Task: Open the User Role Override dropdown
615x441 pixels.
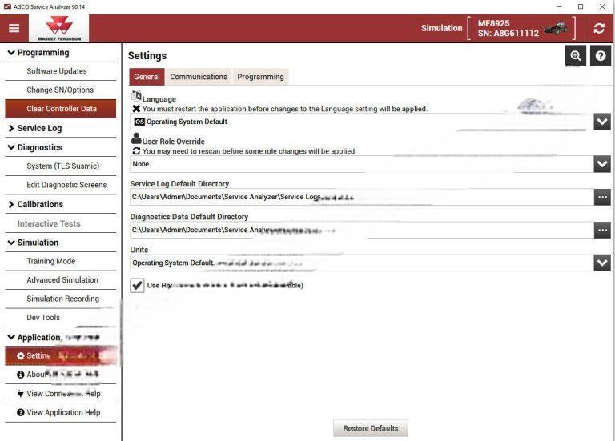Action: [602, 164]
